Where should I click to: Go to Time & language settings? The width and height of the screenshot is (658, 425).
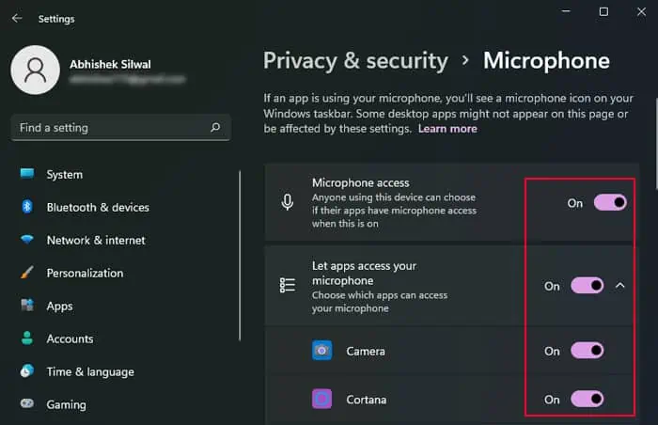[x=90, y=371]
